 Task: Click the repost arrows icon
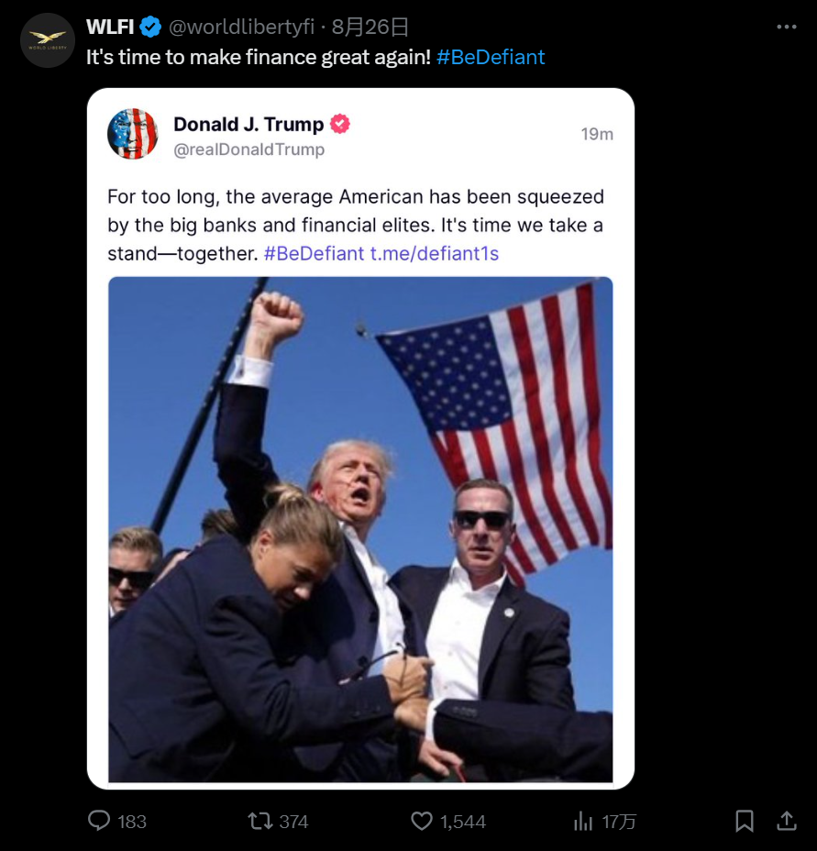click(260, 821)
